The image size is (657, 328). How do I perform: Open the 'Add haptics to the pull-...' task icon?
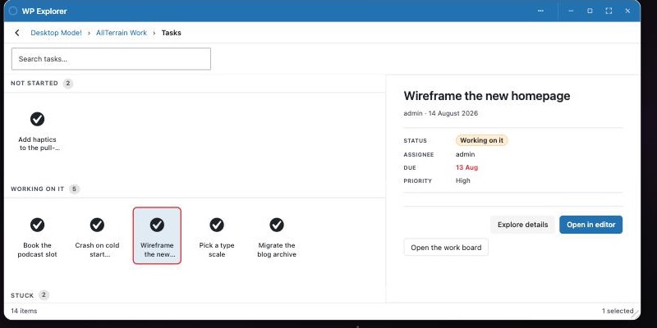point(37,119)
